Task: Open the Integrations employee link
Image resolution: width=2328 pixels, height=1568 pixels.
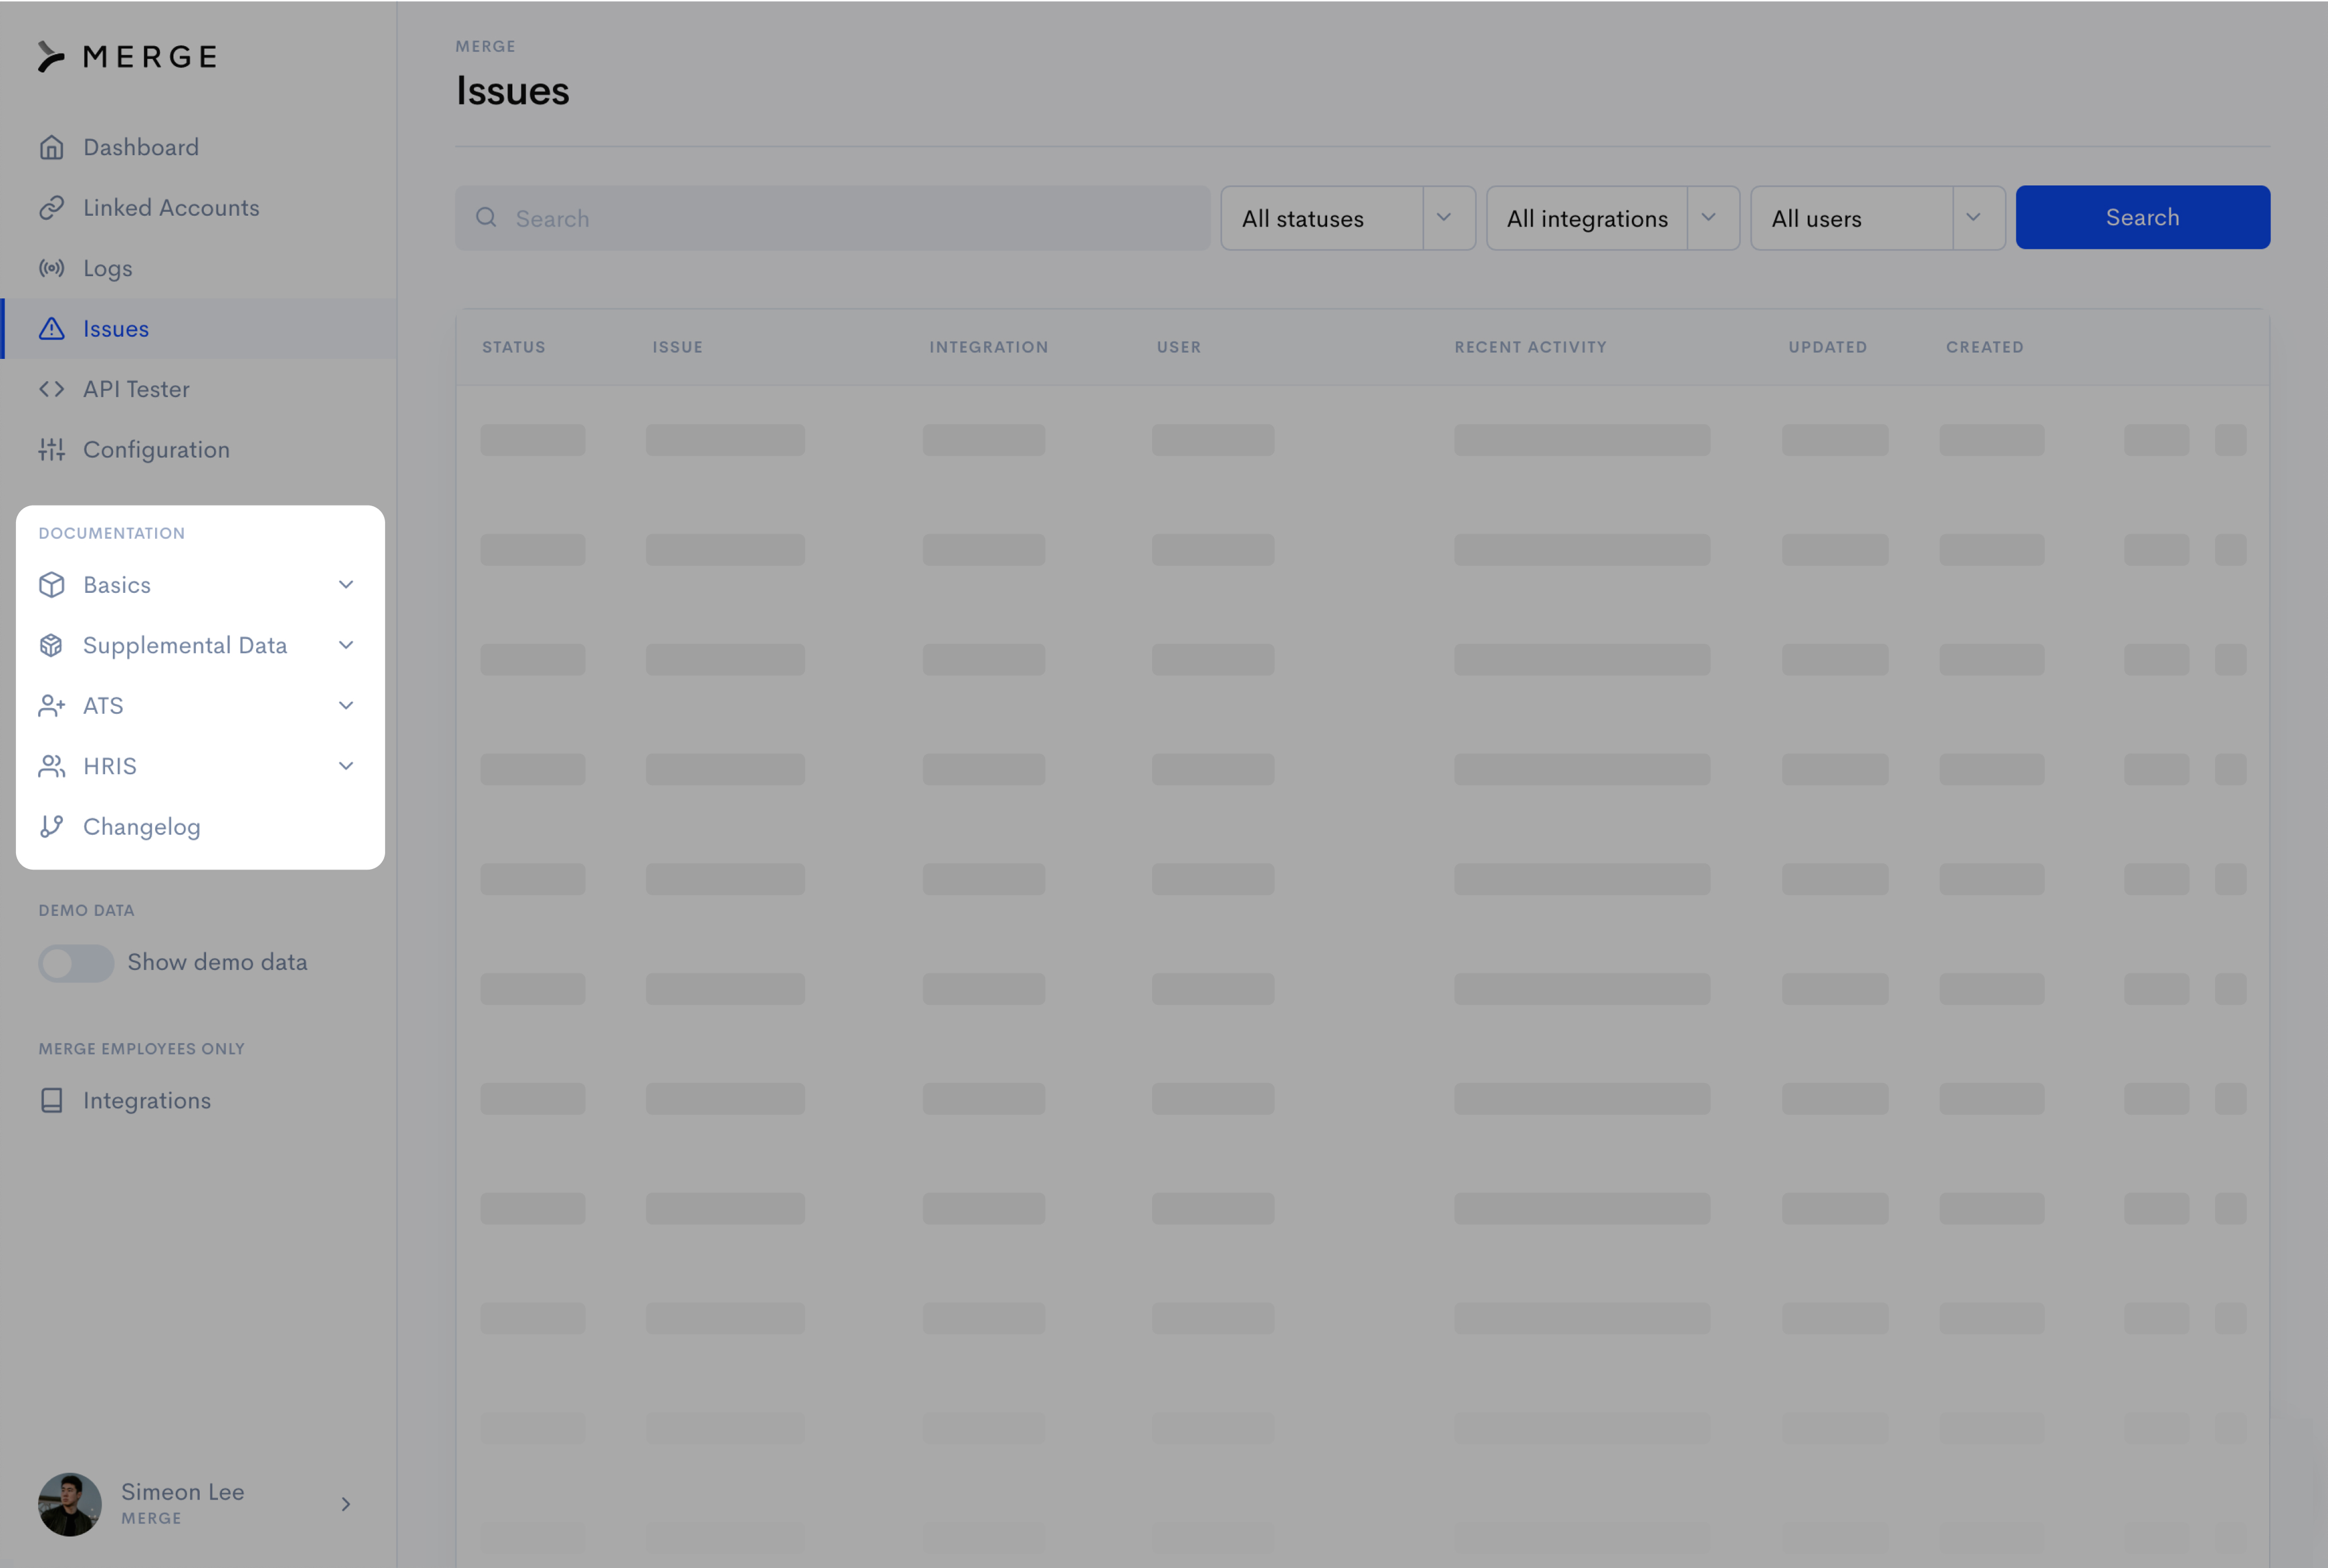Action: pyautogui.click(x=147, y=1100)
